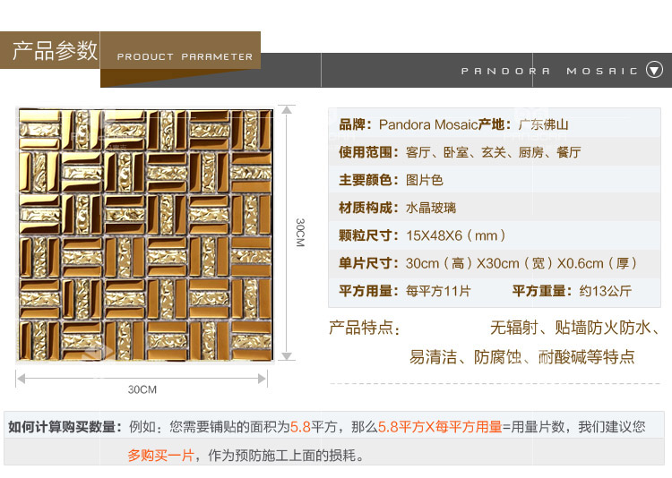Click the 易清洁、防腐蚀、耐酸碱 features line
The image size is (672, 478).
521,357
